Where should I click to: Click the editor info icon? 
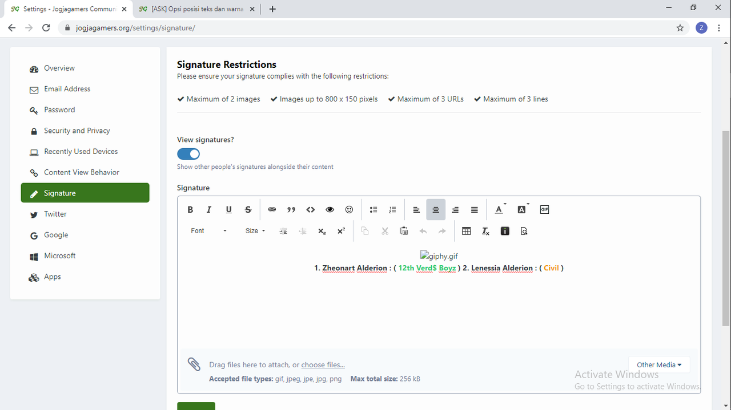point(505,231)
